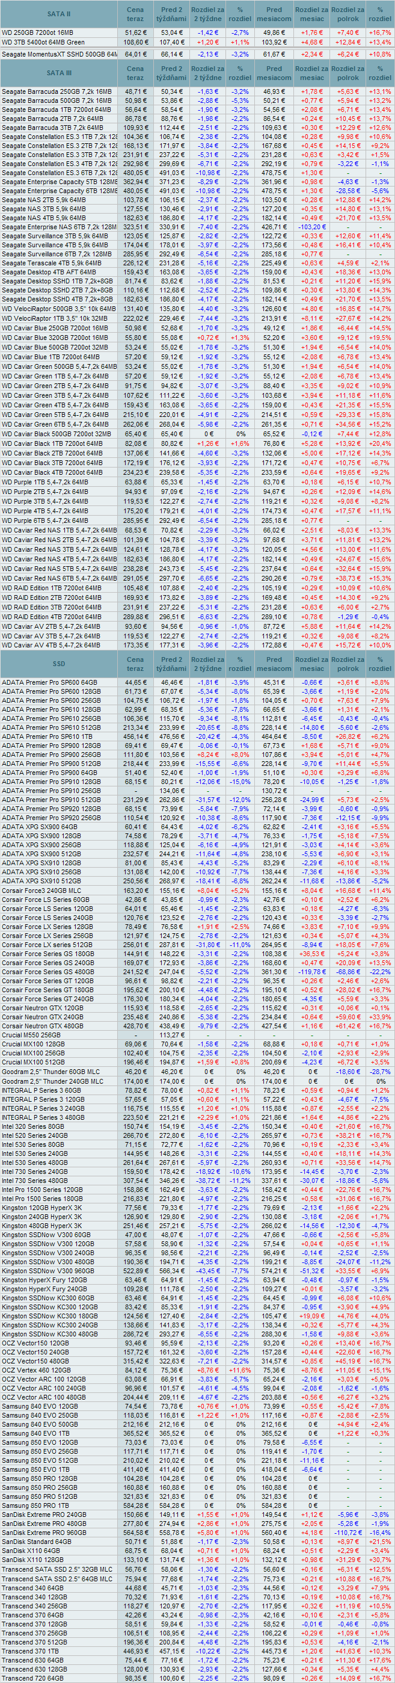Select the 'WD Caviar AV 4TB' row name
Viewport: 395px width, 1683px height.
pyautogui.click(x=51, y=646)
